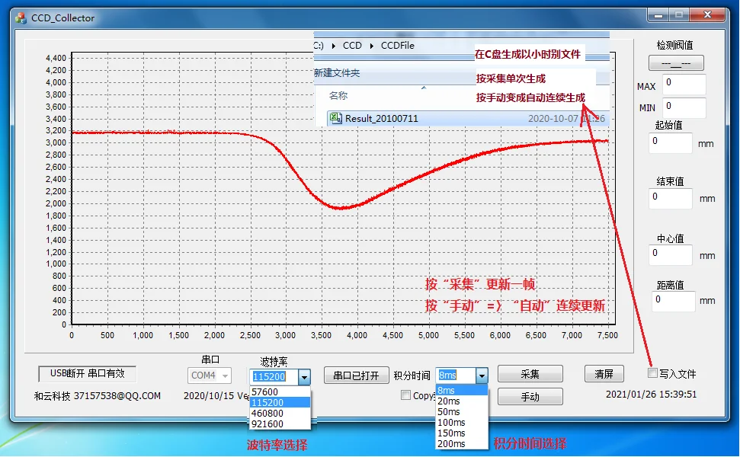This screenshot has height=457, width=740.
Task: Click the 手动 button
Action: click(x=530, y=397)
